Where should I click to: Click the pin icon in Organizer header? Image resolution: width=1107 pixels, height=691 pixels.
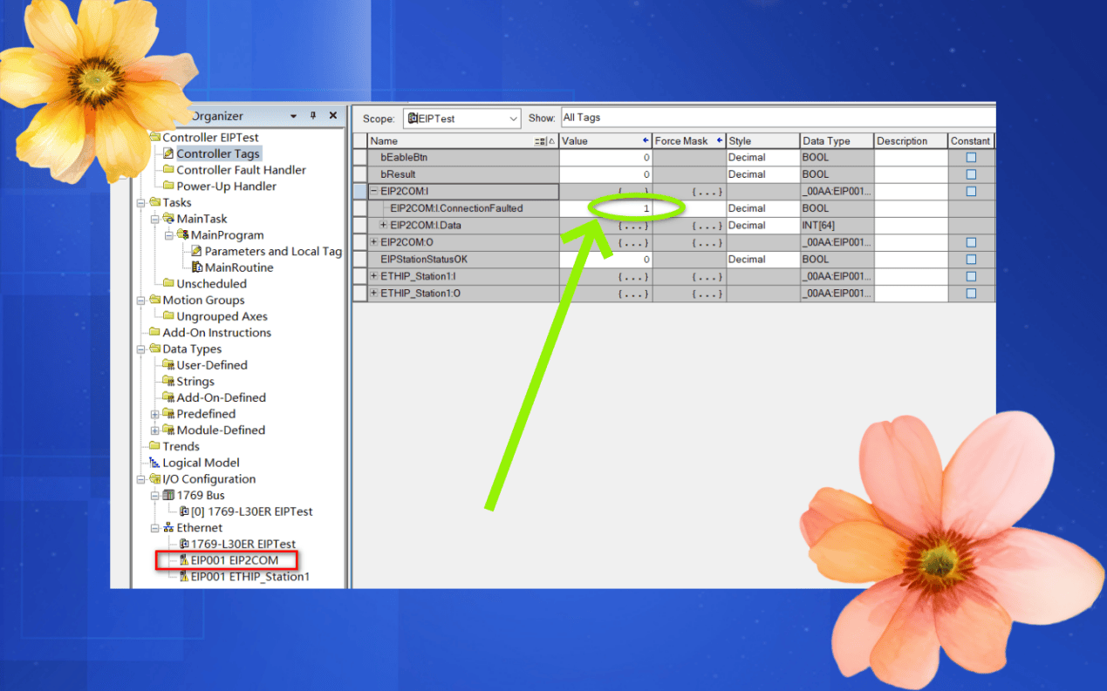[x=313, y=116]
